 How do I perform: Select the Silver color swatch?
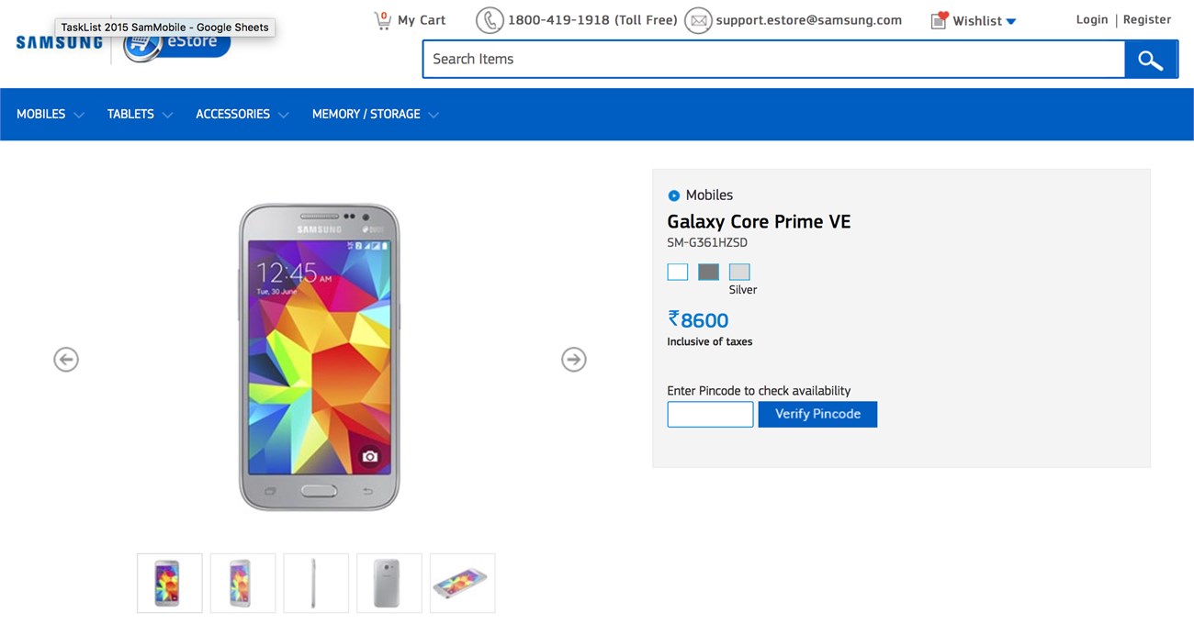pyautogui.click(x=738, y=272)
